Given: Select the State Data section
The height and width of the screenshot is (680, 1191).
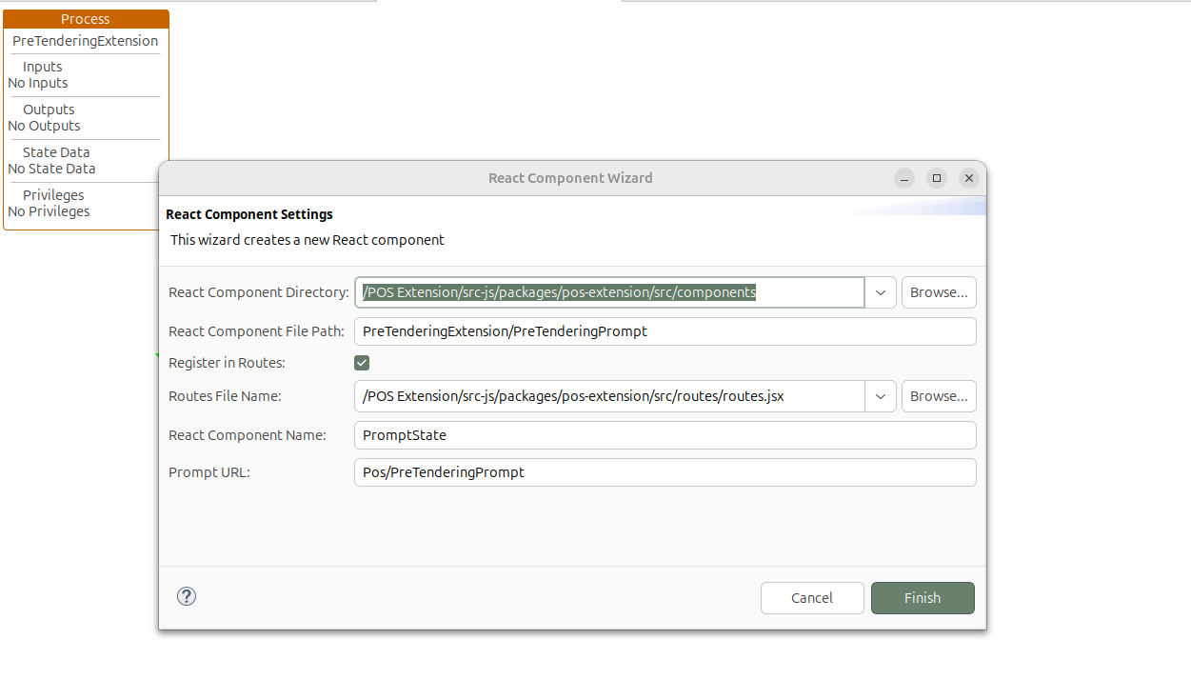Looking at the screenshot, I should click(x=54, y=151).
